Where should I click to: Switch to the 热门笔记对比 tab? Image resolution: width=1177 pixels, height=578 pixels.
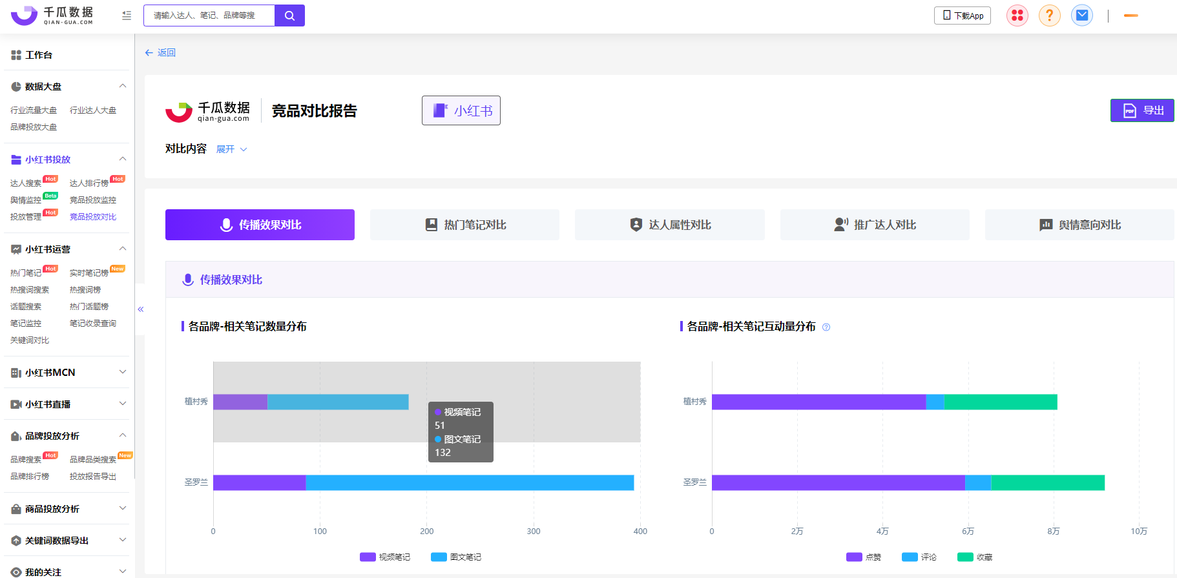pos(464,225)
